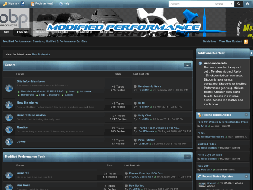Open the Shoutbox tab

click(x=106, y=32)
